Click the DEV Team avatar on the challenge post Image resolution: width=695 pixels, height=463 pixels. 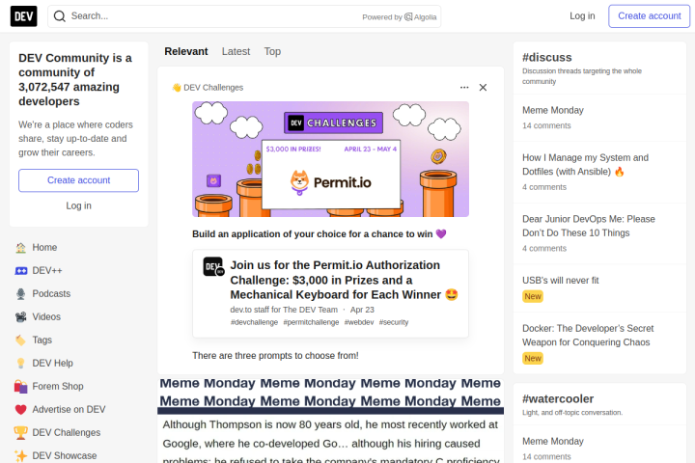tap(213, 267)
